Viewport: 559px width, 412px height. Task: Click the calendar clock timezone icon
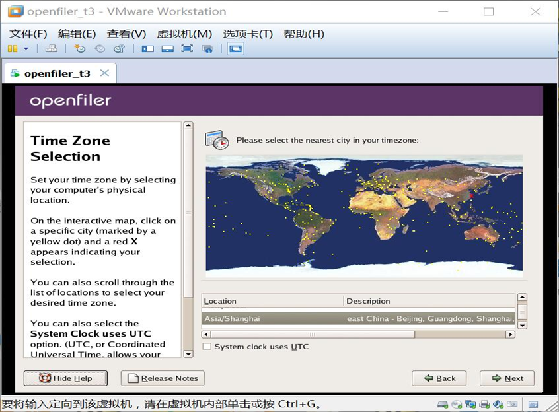[x=217, y=139]
